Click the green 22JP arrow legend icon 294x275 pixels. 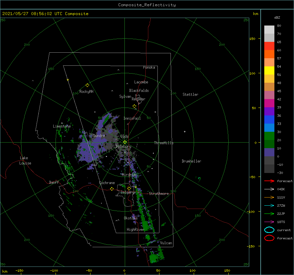tap(269, 214)
